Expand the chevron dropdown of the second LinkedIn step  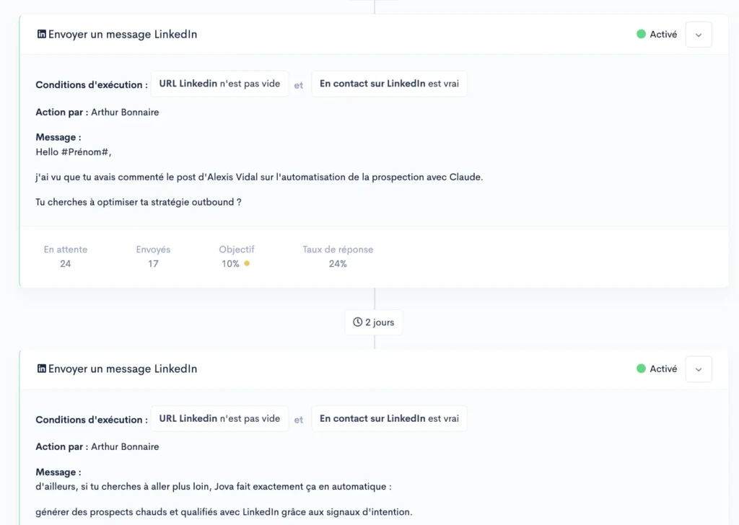click(x=699, y=369)
